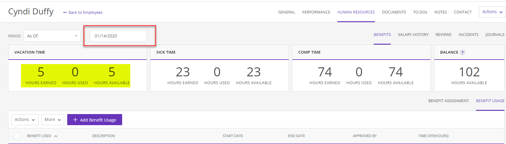Viewport: 506px width, 144px height.
Task: Open the Incidents sub-tab
Action: point(468,35)
